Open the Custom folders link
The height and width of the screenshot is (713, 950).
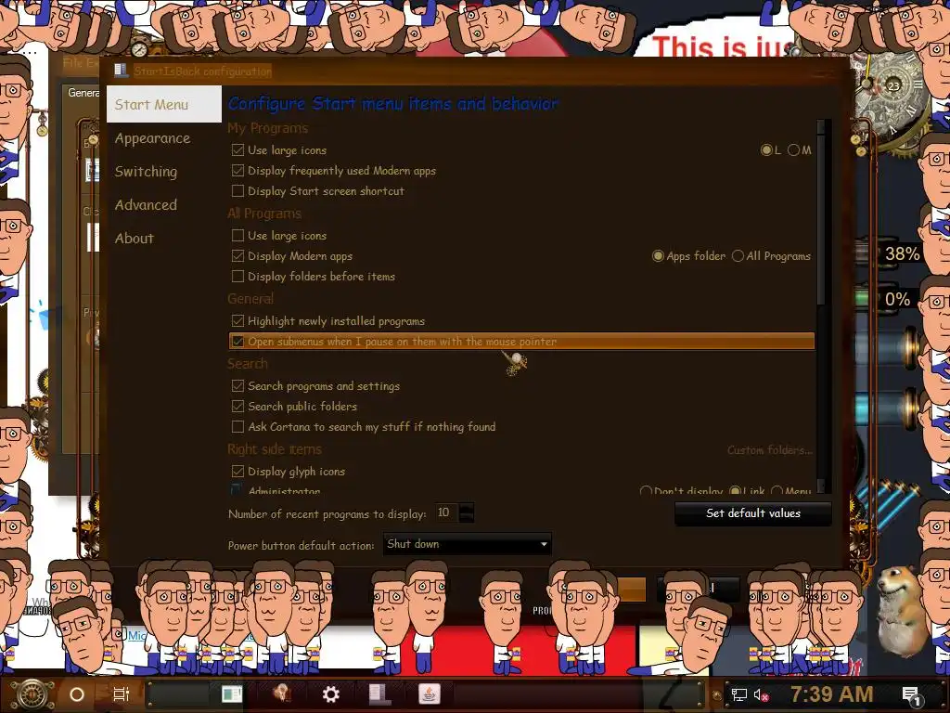[769, 450]
